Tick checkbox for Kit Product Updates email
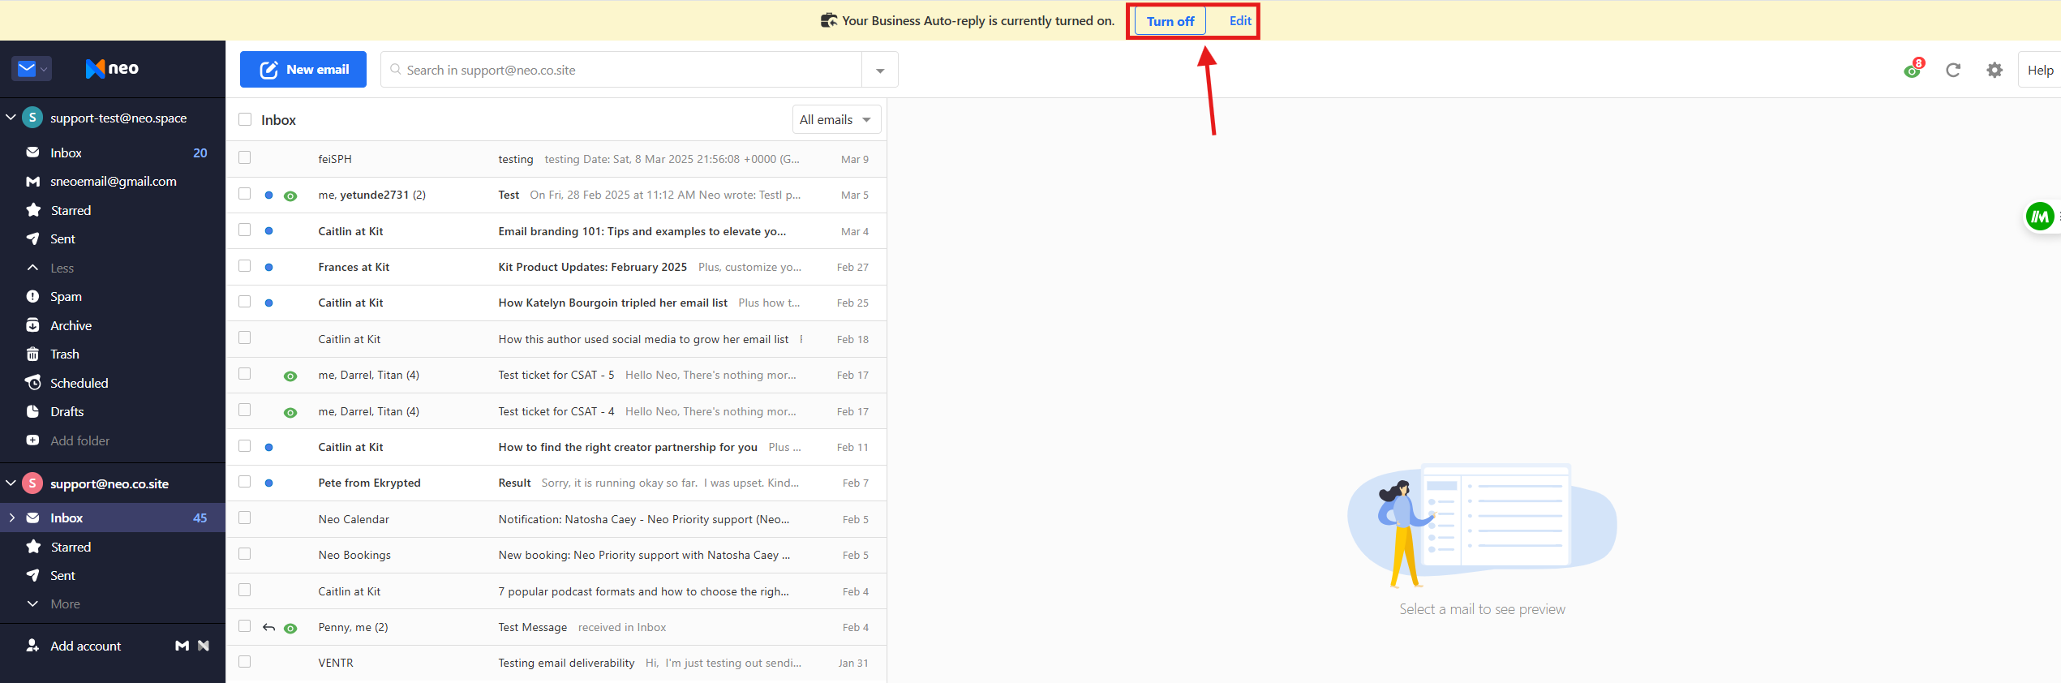This screenshot has width=2061, height=683. click(x=245, y=265)
